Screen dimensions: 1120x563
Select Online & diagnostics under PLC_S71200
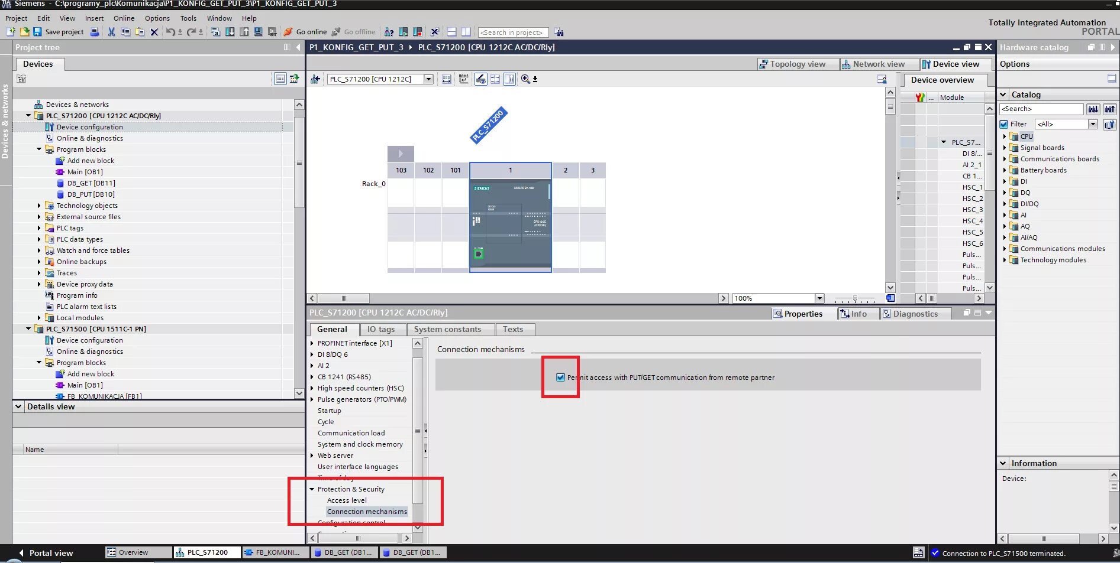90,138
